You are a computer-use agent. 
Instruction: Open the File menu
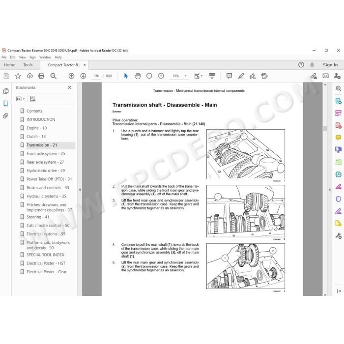pos(4,57)
